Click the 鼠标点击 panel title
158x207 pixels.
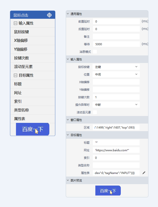pyautogui.click(x=21, y=15)
